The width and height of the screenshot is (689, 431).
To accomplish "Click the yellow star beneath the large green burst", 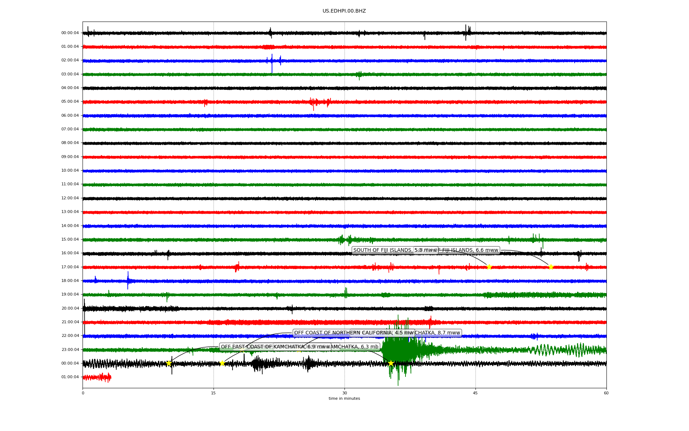I will [x=391, y=363].
